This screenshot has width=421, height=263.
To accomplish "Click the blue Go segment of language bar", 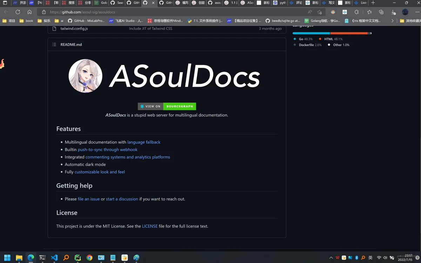I will [311, 33].
